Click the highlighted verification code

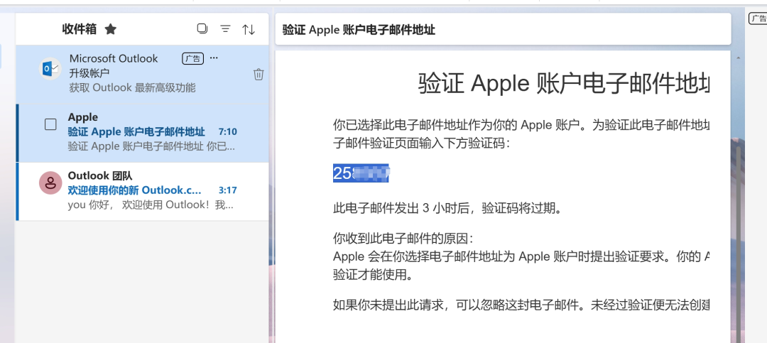pos(361,173)
